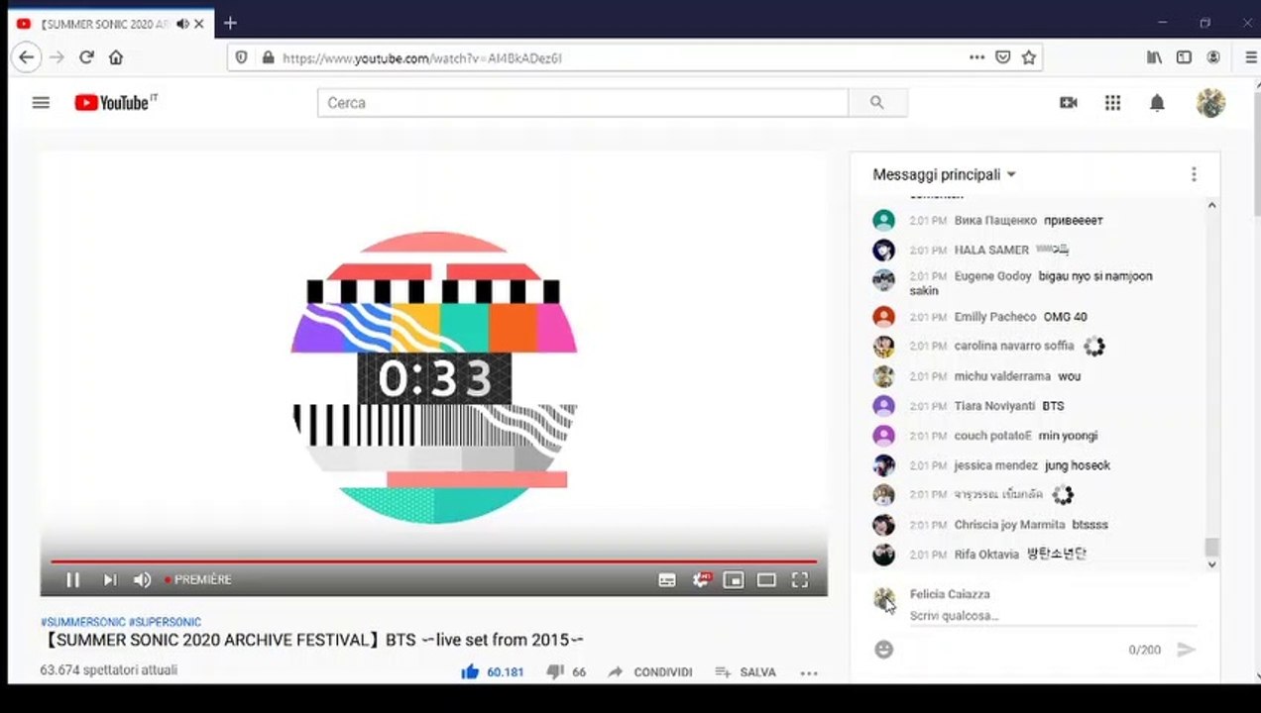Open the account avatar menu
The height and width of the screenshot is (713, 1261).
click(x=1210, y=103)
